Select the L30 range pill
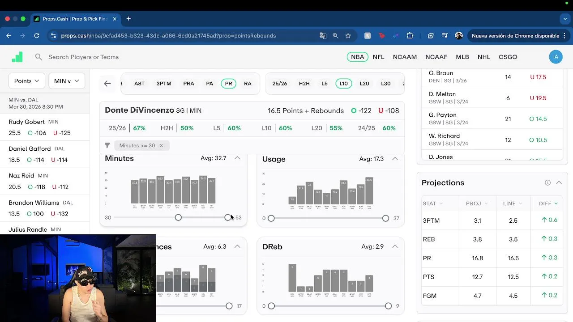Image resolution: width=573 pixels, height=322 pixels. tap(385, 84)
